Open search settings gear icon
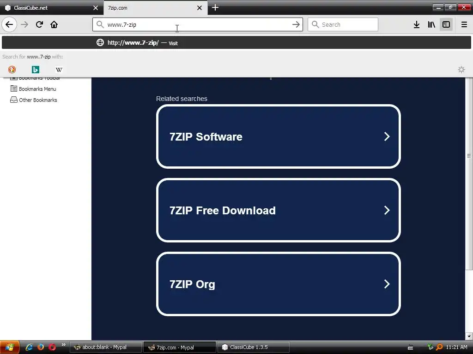473x354 pixels. (x=461, y=70)
